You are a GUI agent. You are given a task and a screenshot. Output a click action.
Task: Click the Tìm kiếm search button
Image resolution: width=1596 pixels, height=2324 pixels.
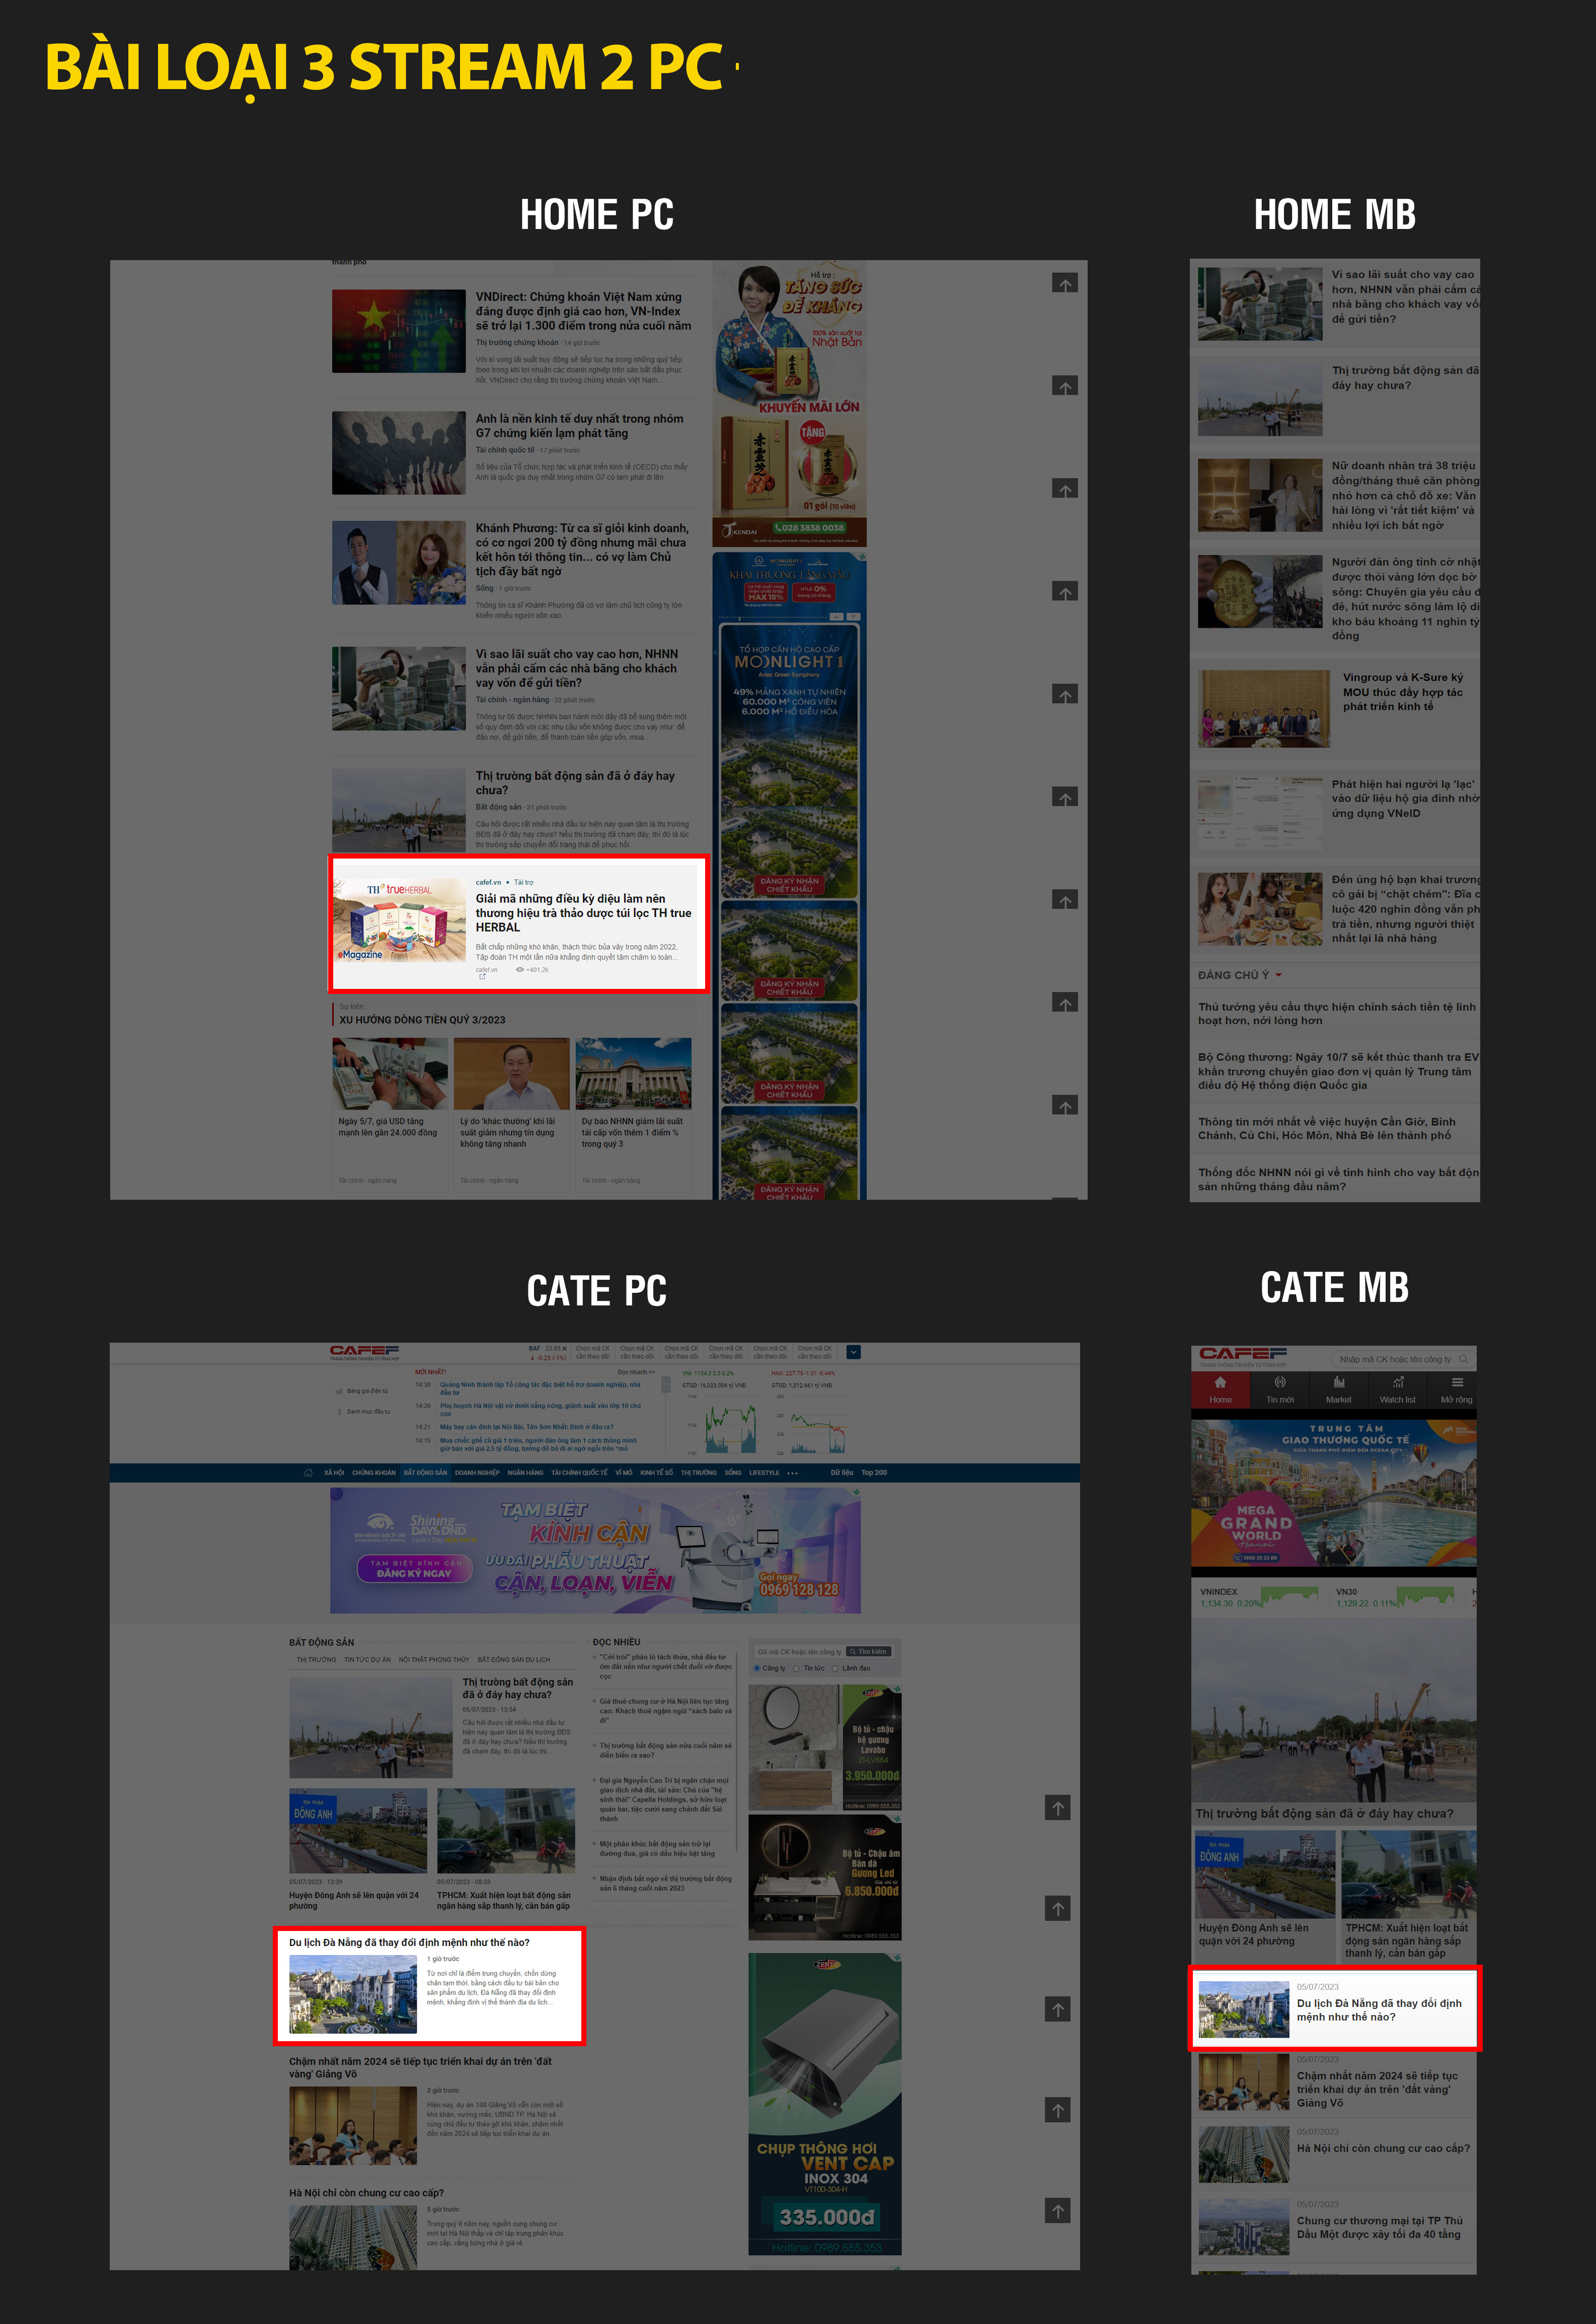coord(868,1652)
